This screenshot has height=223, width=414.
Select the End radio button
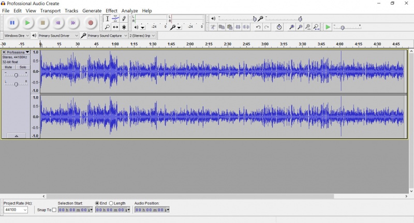coord(97,203)
